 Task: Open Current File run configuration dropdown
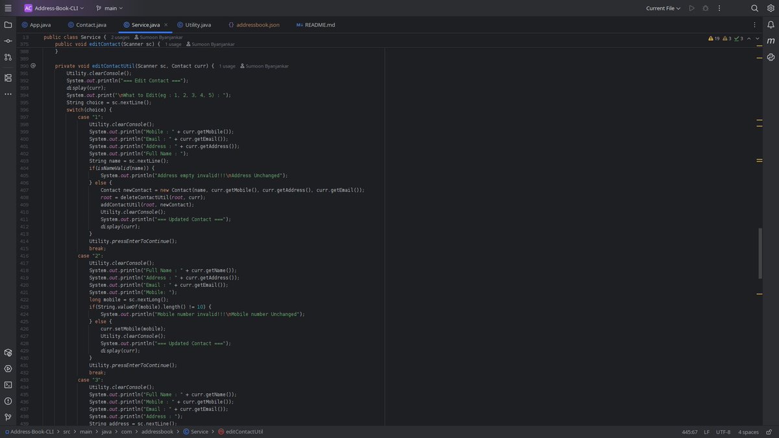click(663, 8)
